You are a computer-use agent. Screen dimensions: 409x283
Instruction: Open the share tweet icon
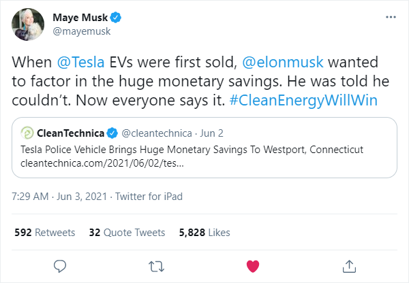[x=349, y=267]
